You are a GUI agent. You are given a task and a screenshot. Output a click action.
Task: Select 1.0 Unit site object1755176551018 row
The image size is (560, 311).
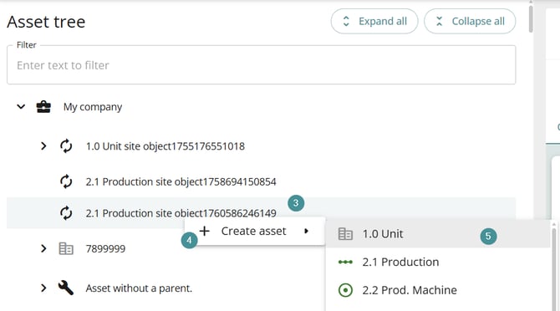pos(261,146)
